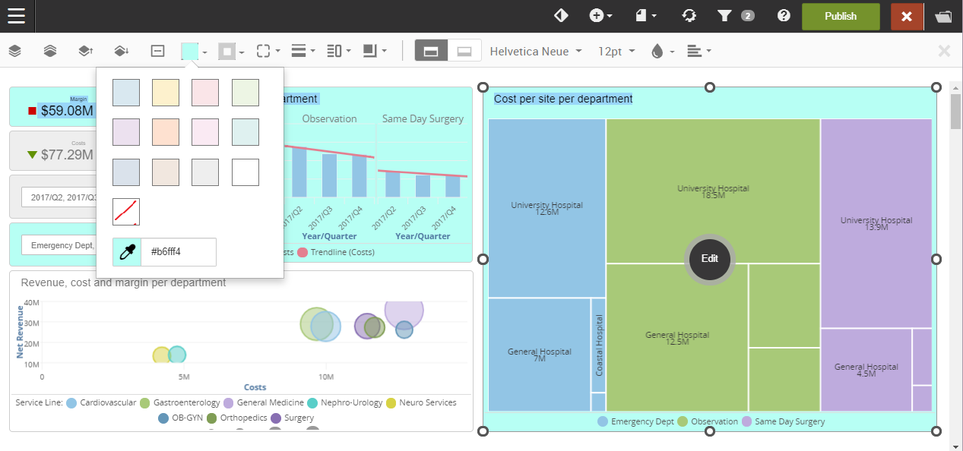
Task: Click the move layer forward icon
Action: coord(85,51)
